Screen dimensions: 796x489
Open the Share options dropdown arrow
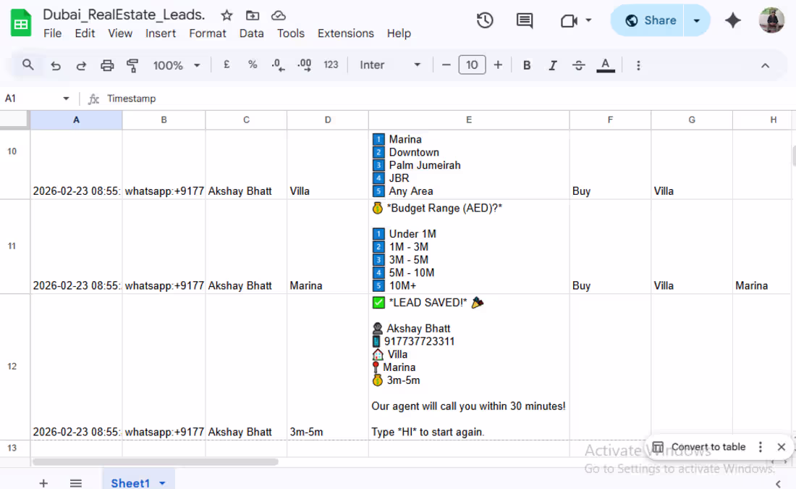[696, 20]
